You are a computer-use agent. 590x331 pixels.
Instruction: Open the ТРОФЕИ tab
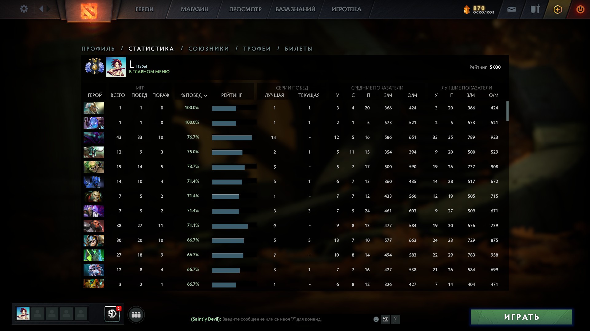(257, 49)
